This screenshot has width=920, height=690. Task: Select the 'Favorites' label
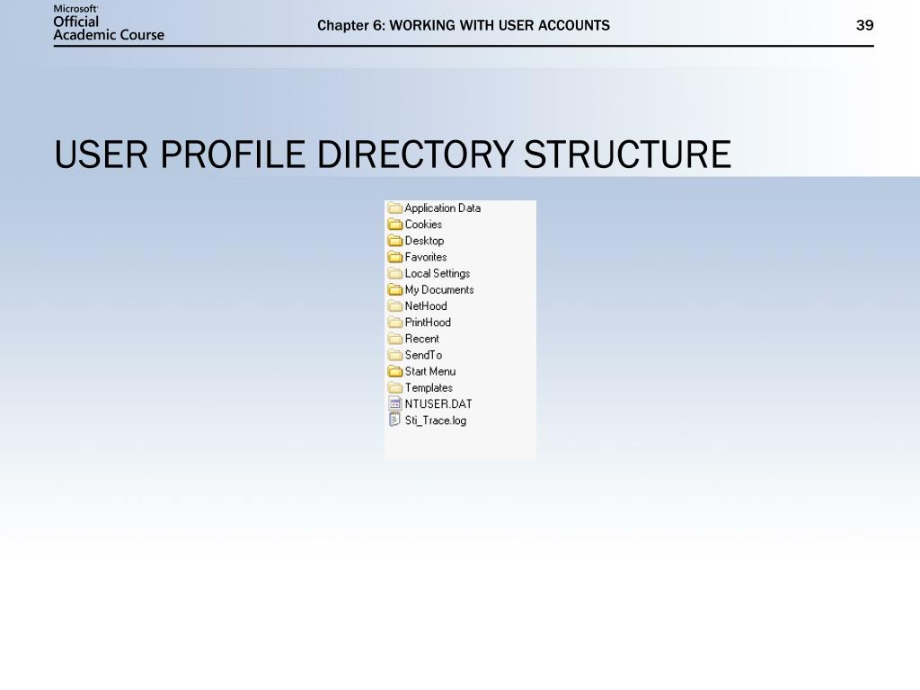tap(425, 257)
